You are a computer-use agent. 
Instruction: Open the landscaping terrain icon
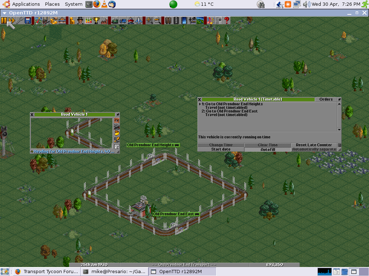click(200, 20)
